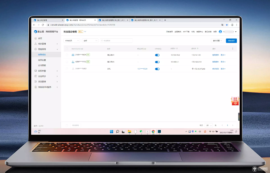Toggle VPN switch for row 2169****6624
This screenshot has height=173, width=270.
point(157,55)
